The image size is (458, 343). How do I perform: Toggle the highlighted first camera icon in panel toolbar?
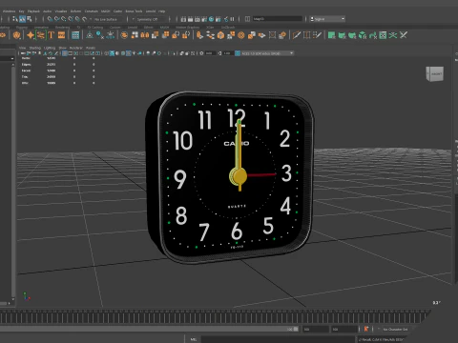click(x=65, y=53)
